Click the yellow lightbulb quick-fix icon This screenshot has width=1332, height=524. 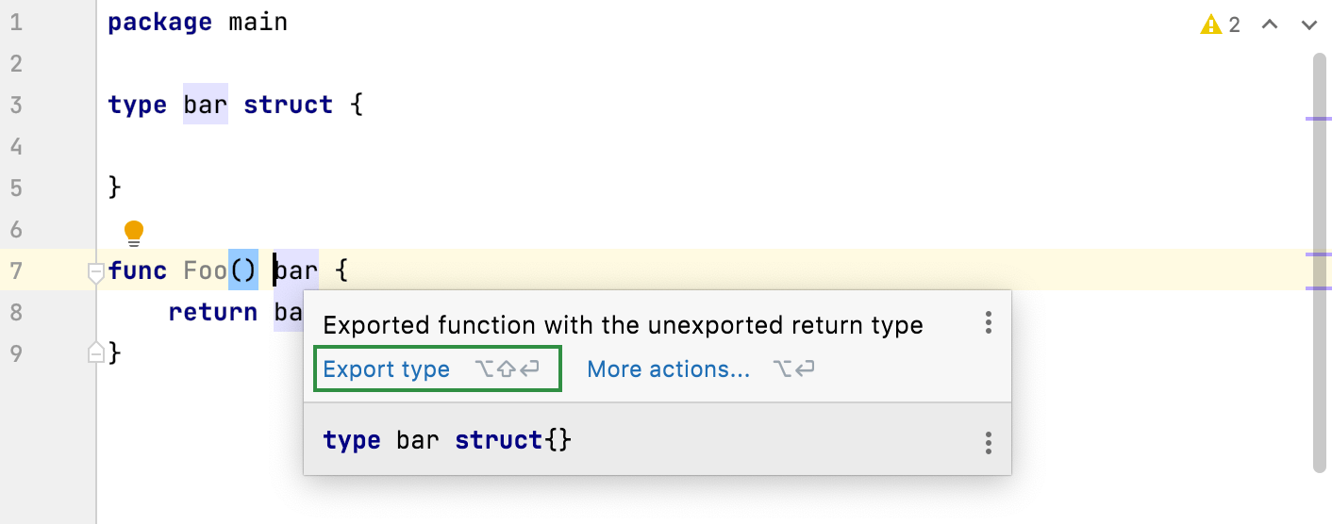pyautogui.click(x=134, y=231)
